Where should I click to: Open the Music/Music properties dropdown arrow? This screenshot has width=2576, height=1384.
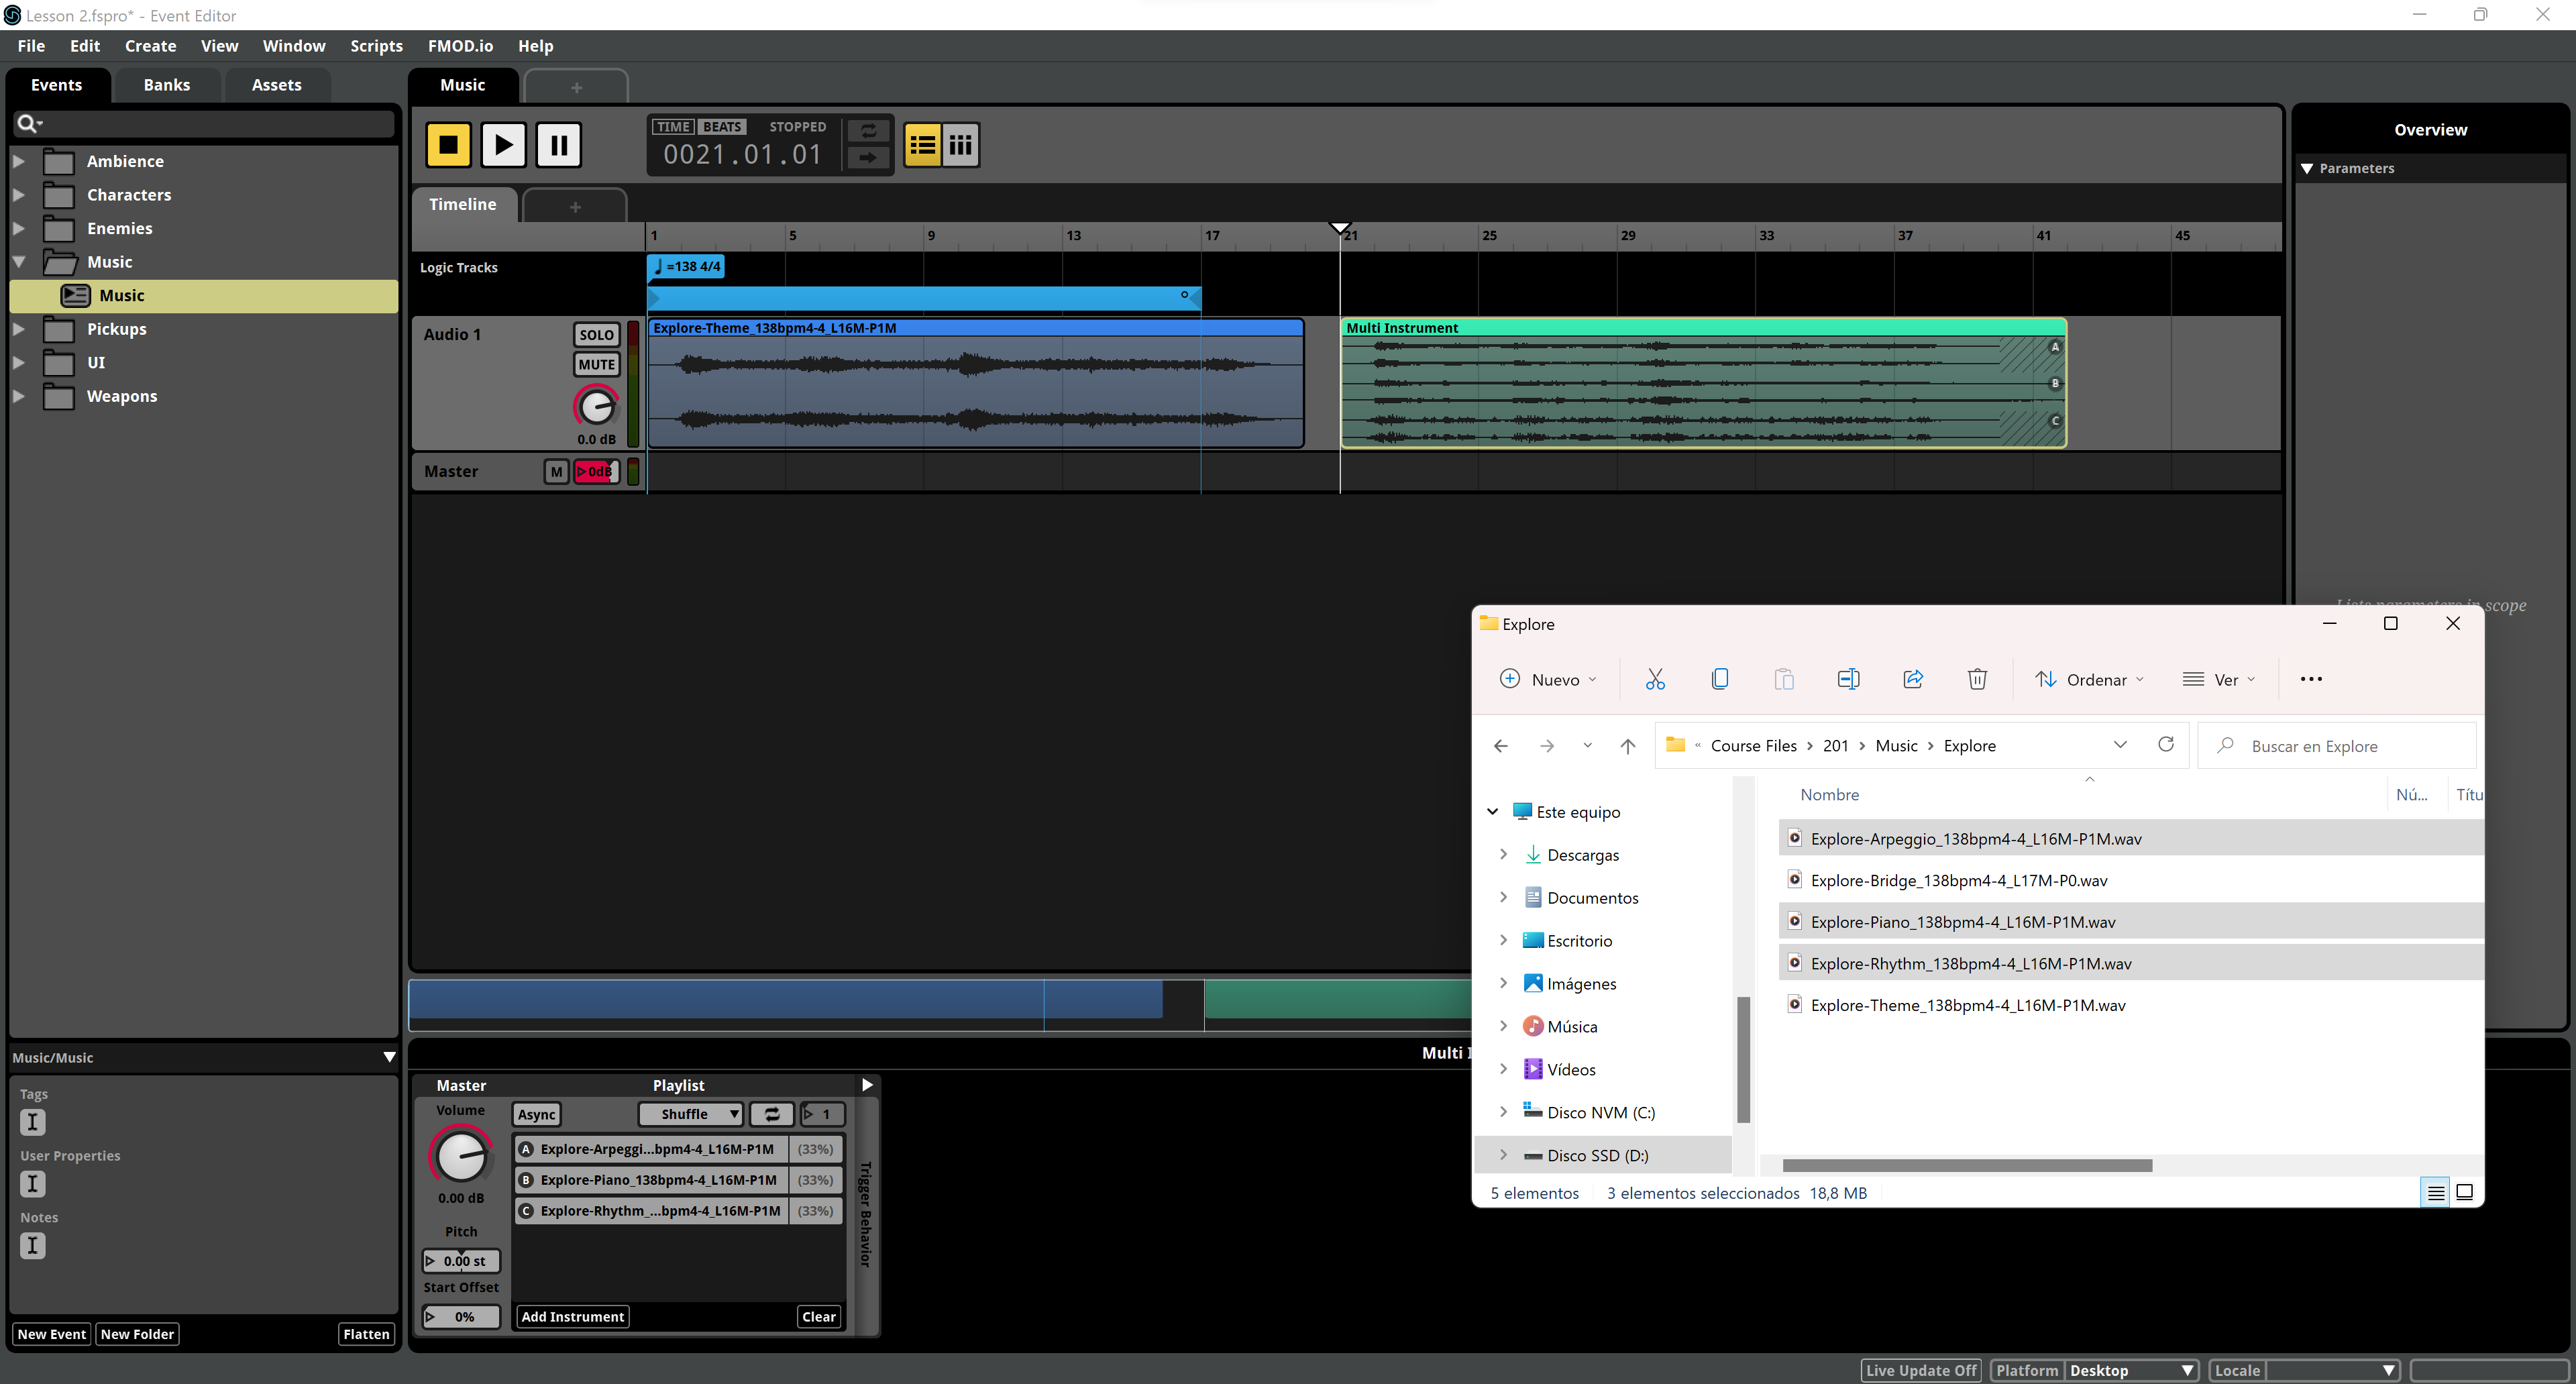coord(389,1057)
